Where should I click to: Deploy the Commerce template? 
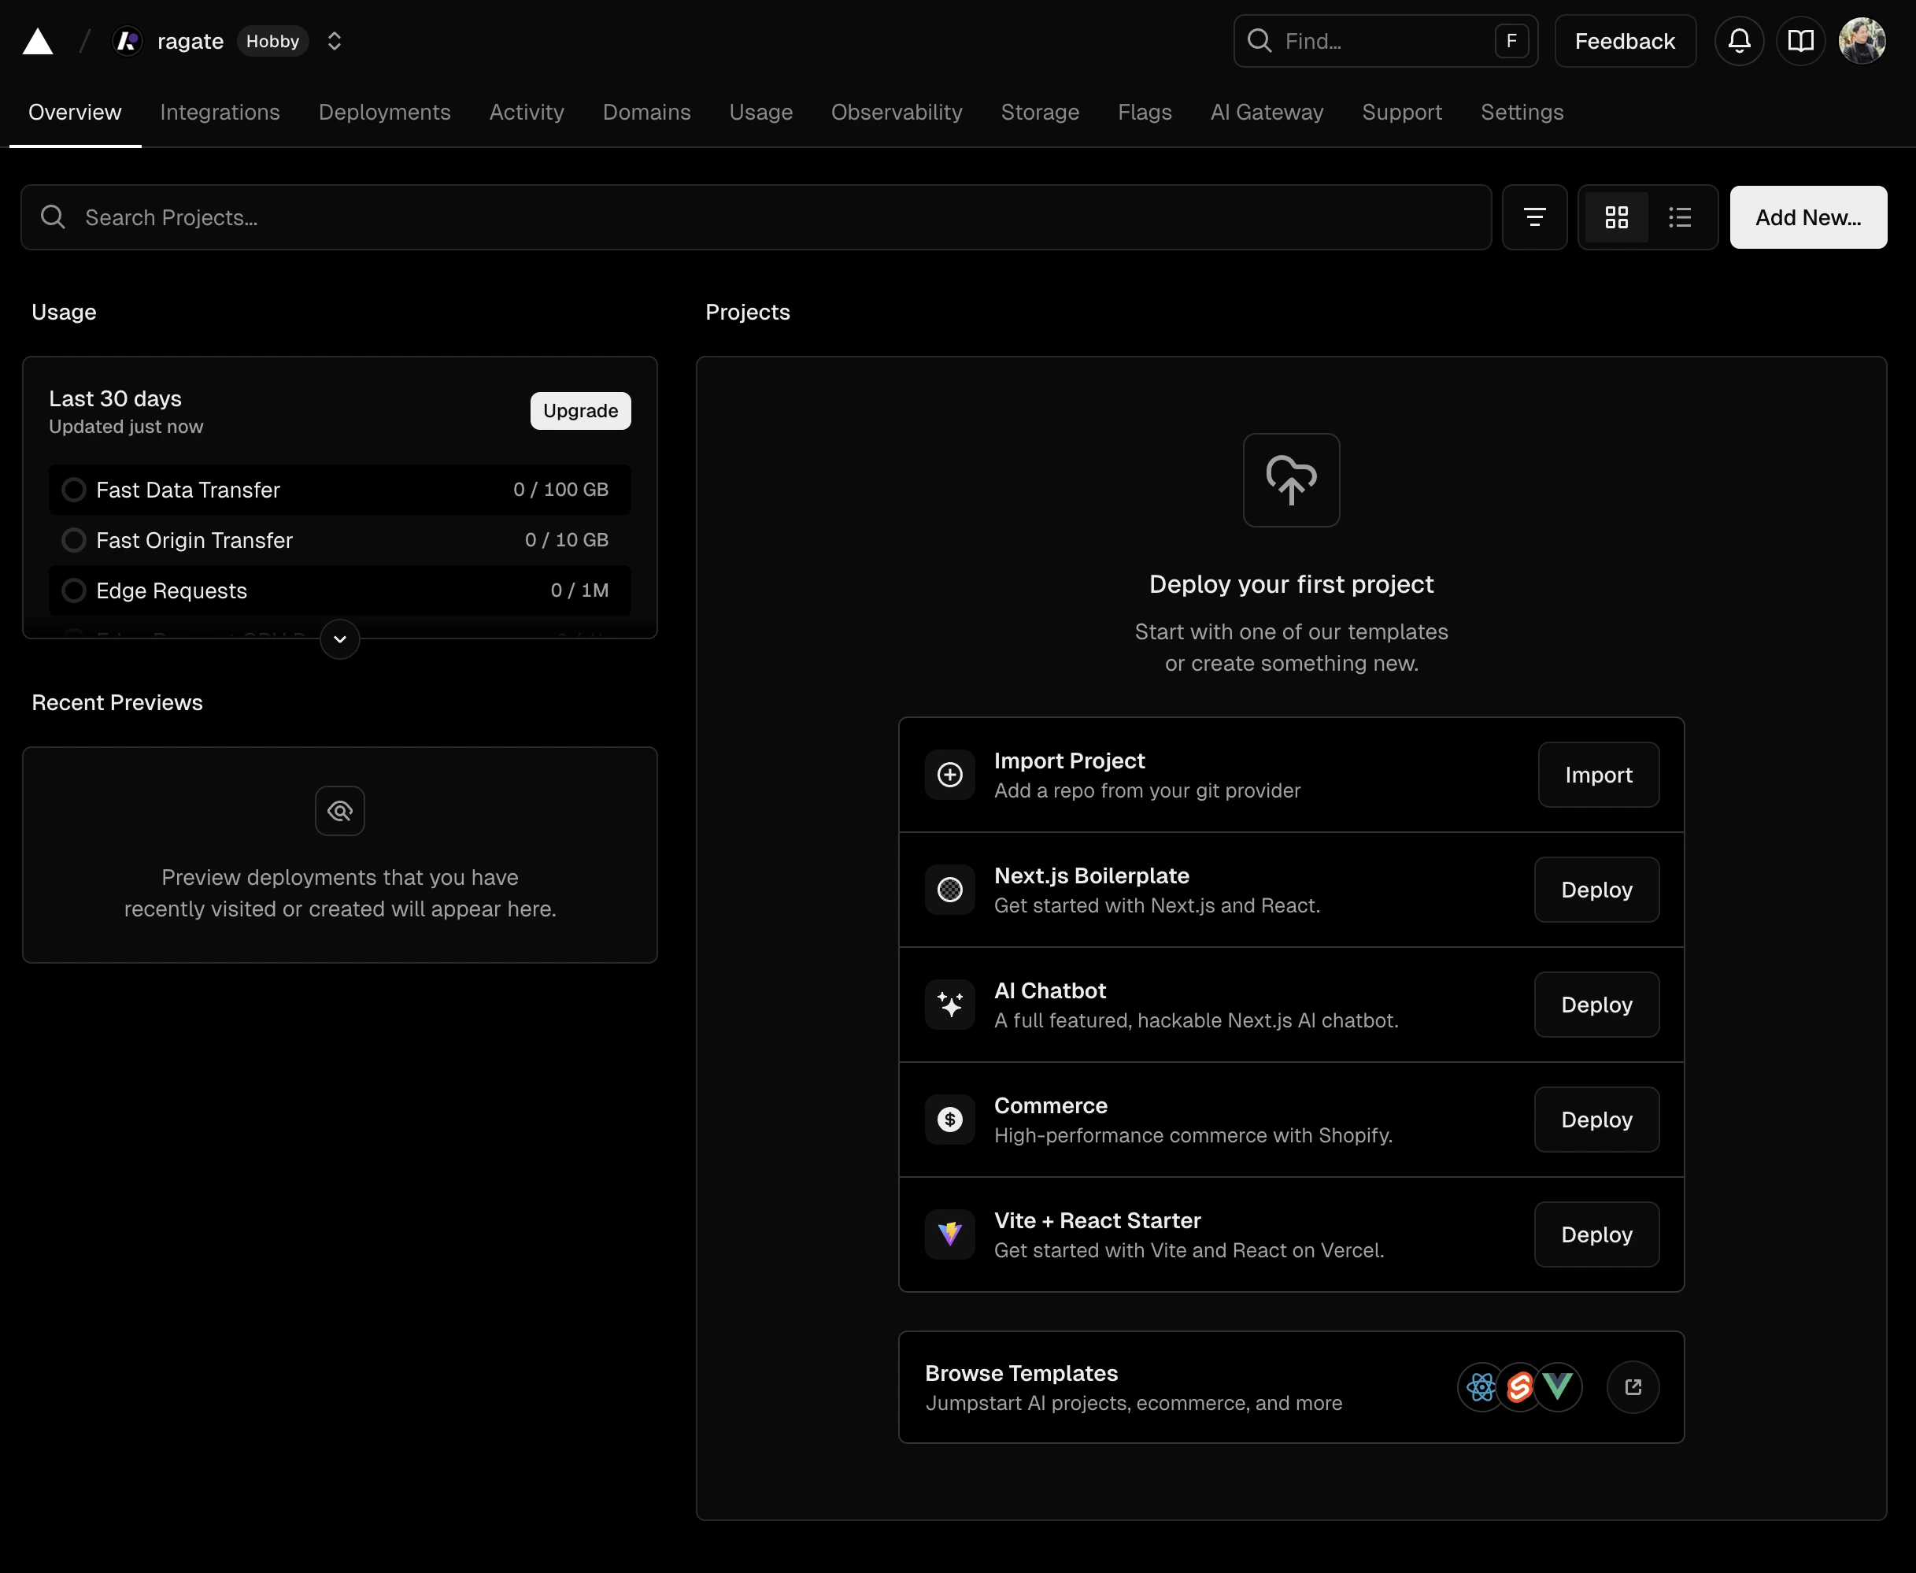pyautogui.click(x=1597, y=1120)
